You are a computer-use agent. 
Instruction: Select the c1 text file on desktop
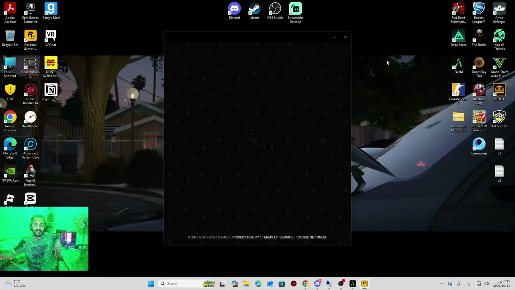click(499, 147)
